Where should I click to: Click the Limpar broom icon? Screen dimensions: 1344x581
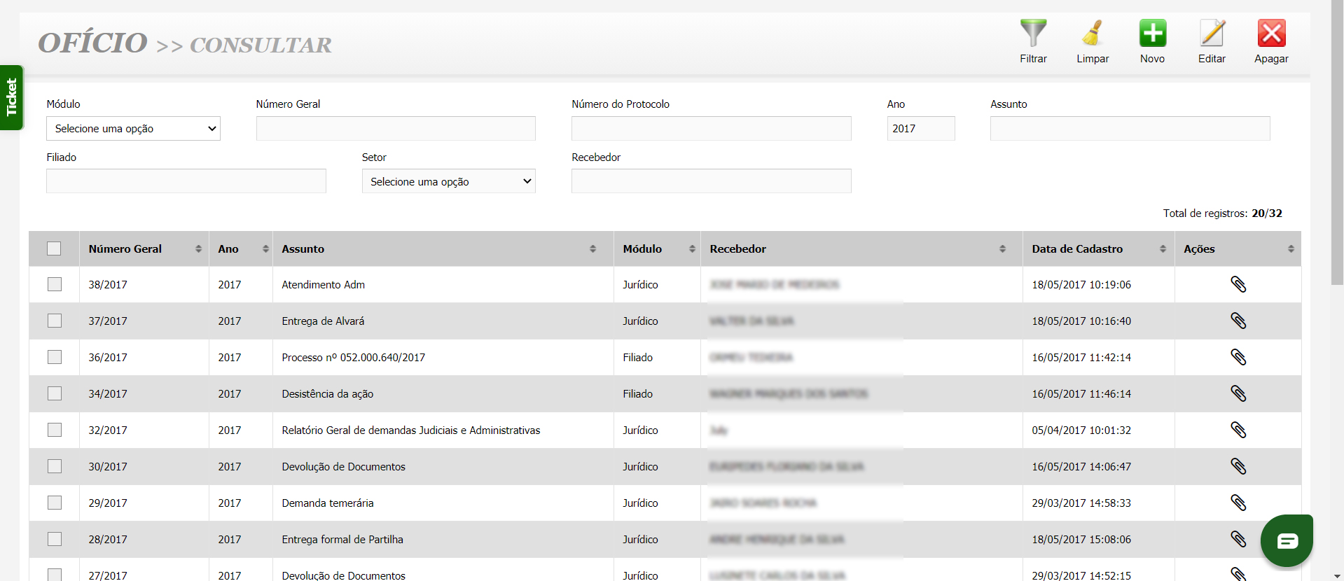coord(1093,34)
